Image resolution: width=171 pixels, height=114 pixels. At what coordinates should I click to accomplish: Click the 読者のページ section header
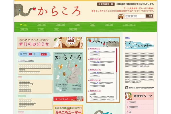click(139, 96)
